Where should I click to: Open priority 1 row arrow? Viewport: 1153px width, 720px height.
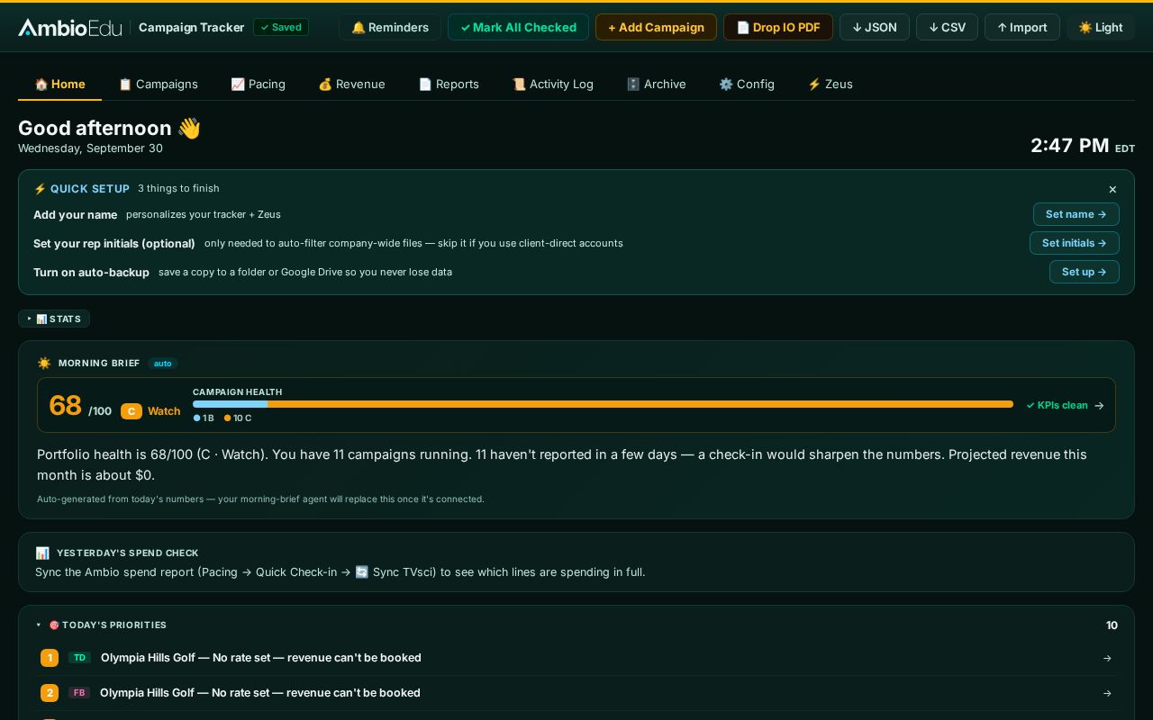1107,658
